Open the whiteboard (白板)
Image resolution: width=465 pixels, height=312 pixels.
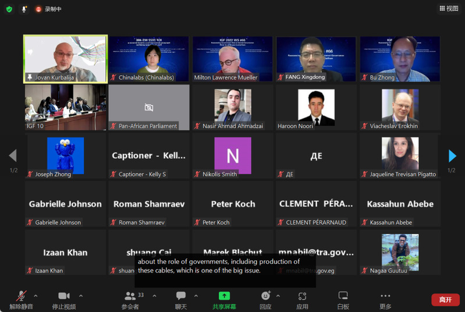click(343, 299)
